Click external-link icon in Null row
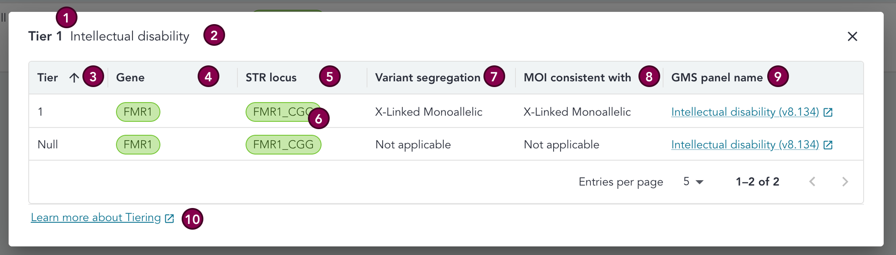This screenshot has height=255, width=896. point(828,145)
